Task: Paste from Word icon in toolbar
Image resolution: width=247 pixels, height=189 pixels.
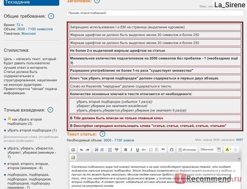Action: [x=73, y=149]
